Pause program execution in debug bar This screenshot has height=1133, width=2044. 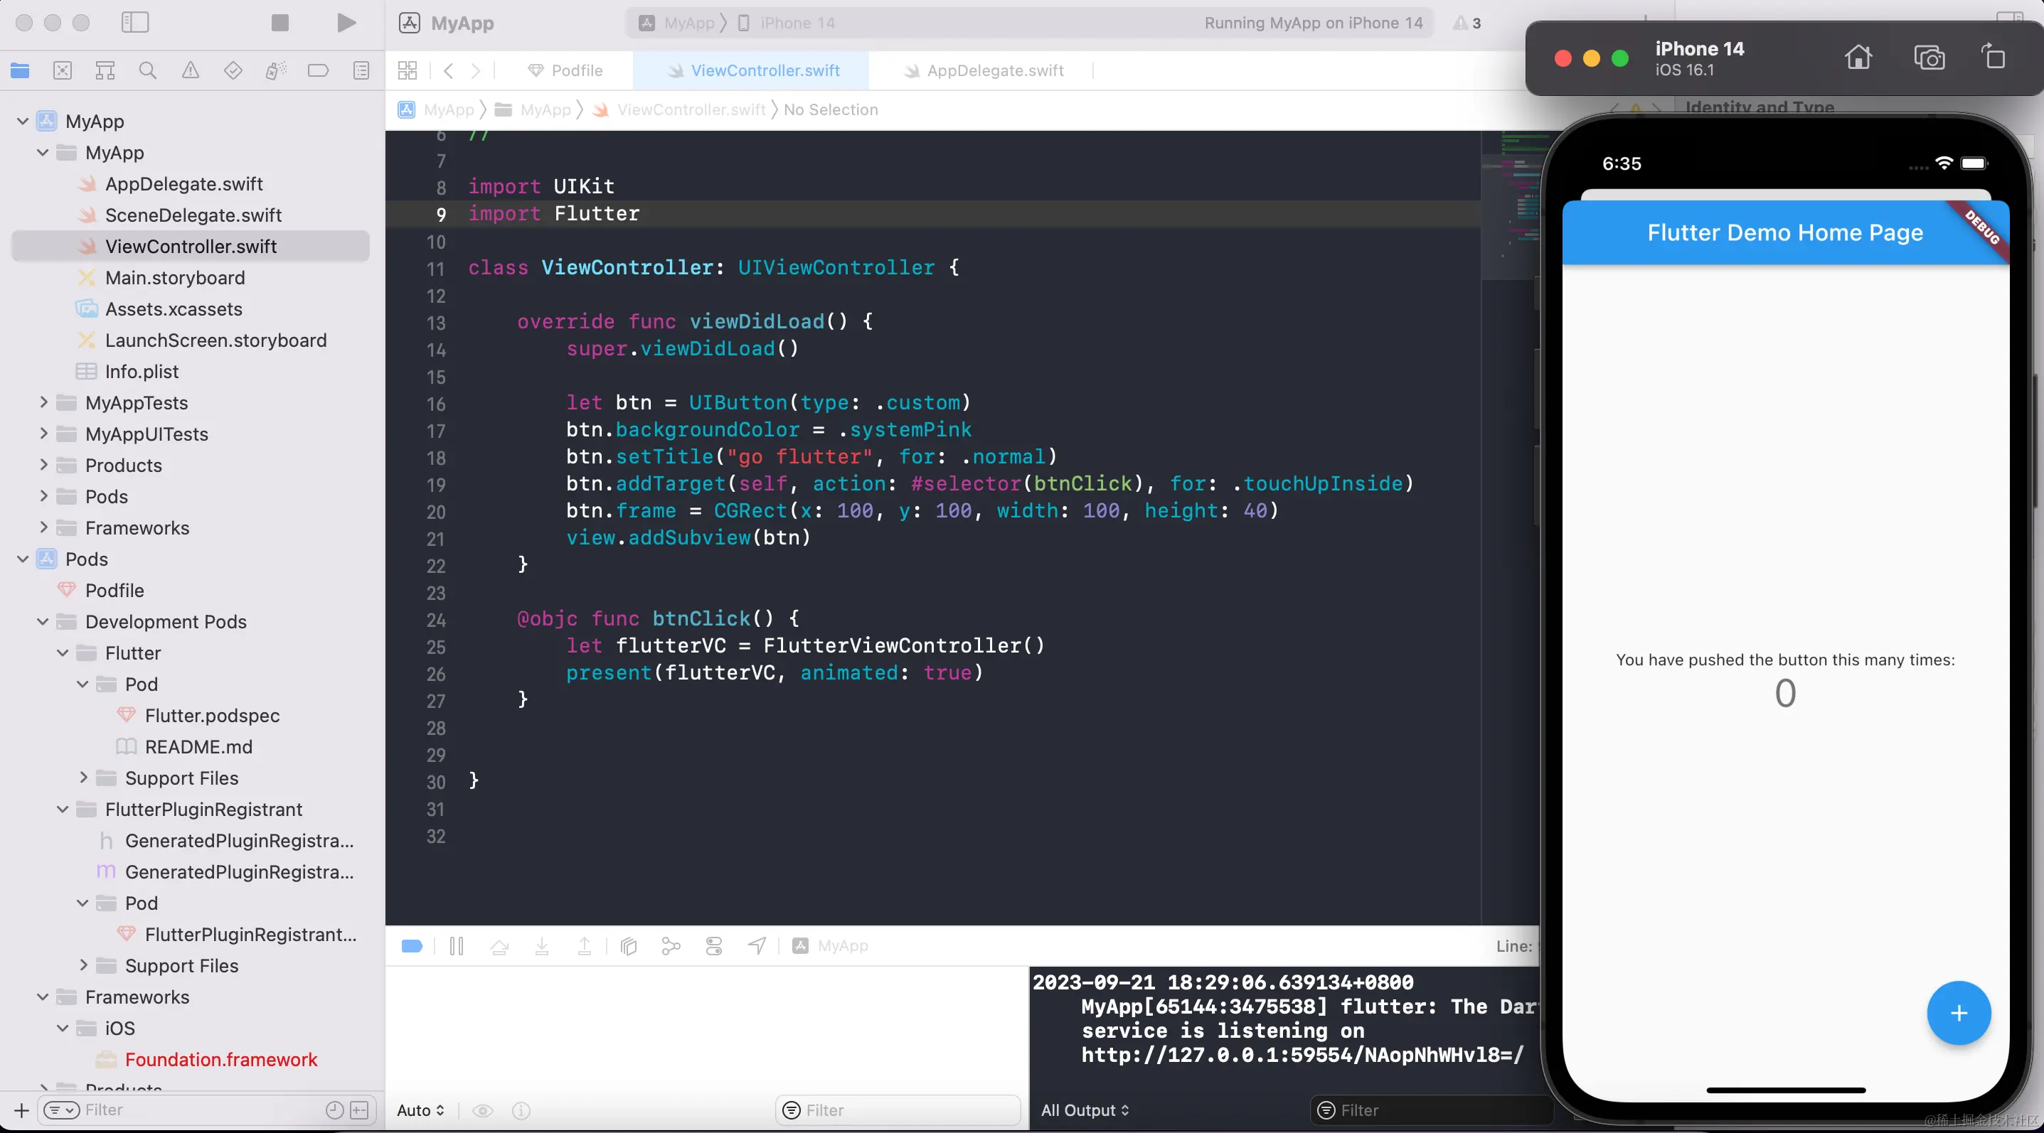pos(457,946)
